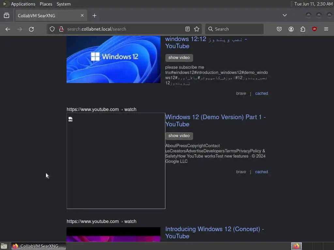Click the clock showing Tue Jun 11
Image resolution: width=334 pixels, height=250 pixels.
click(x=313, y=4)
